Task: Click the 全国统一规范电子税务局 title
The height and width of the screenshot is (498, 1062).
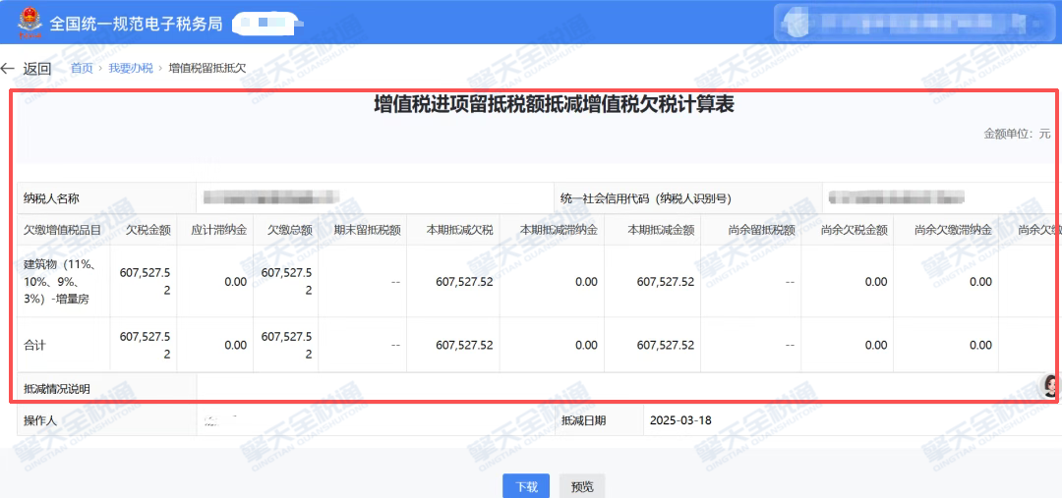Action: coord(136,22)
